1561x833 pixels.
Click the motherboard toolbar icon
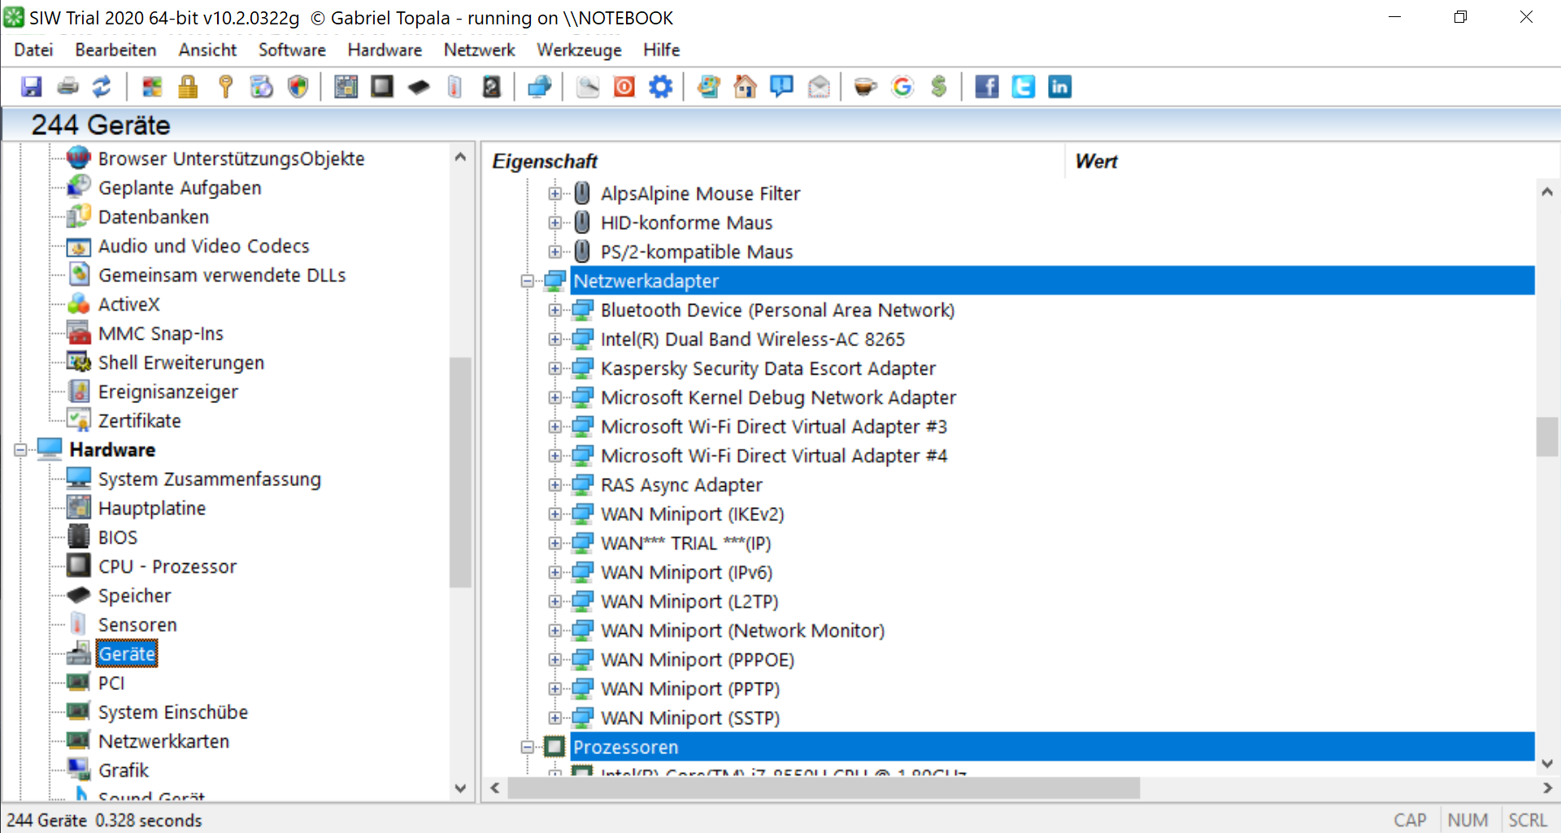click(346, 87)
